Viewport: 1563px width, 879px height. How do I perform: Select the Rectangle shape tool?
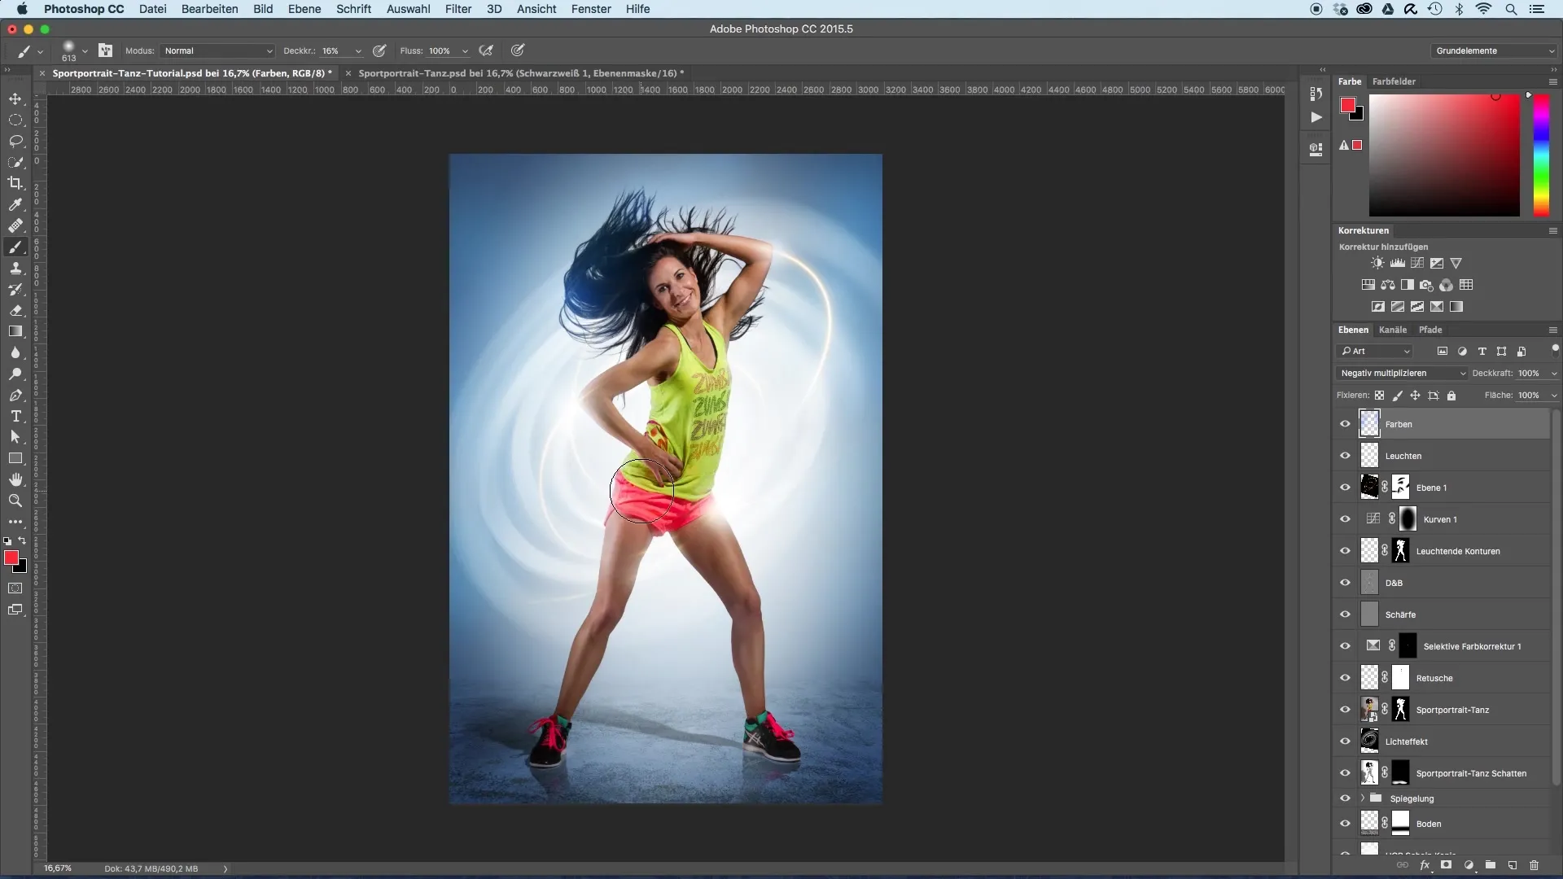(x=15, y=458)
